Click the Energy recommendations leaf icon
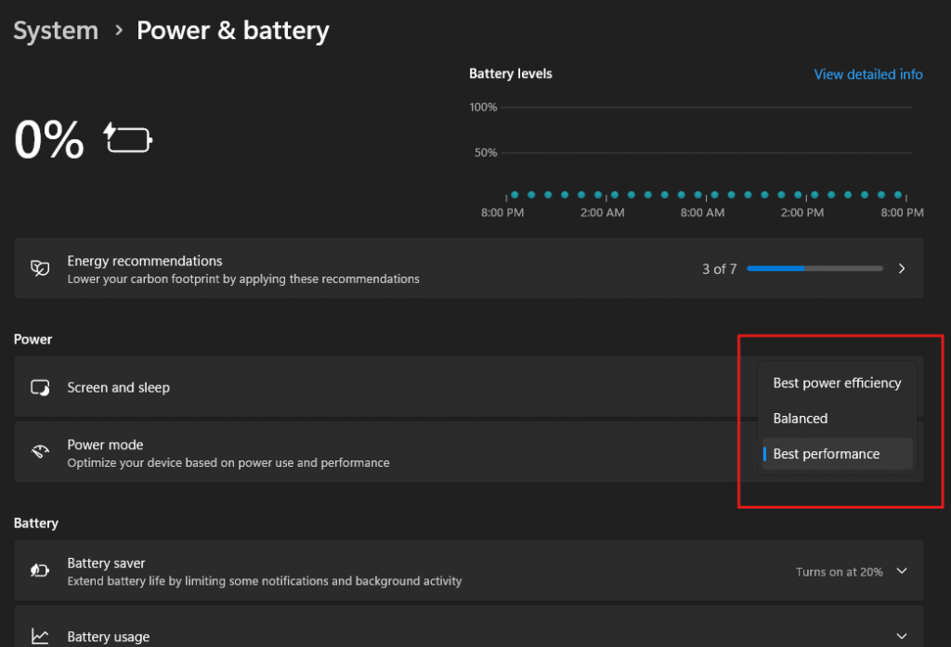The height and width of the screenshot is (647, 951). pyautogui.click(x=40, y=268)
